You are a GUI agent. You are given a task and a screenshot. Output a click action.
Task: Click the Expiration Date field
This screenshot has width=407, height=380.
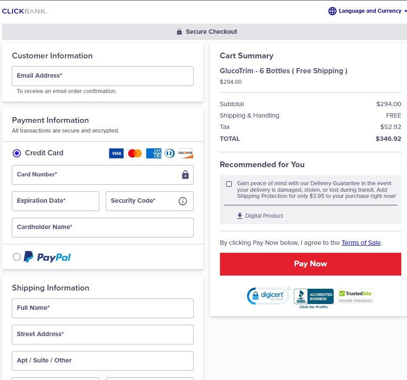pyautogui.click(x=55, y=201)
